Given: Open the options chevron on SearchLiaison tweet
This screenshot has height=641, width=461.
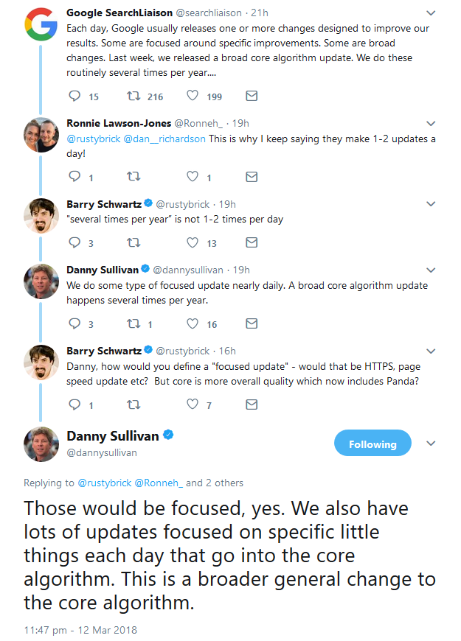Looking at the screenshot, I should coord(431,13).
